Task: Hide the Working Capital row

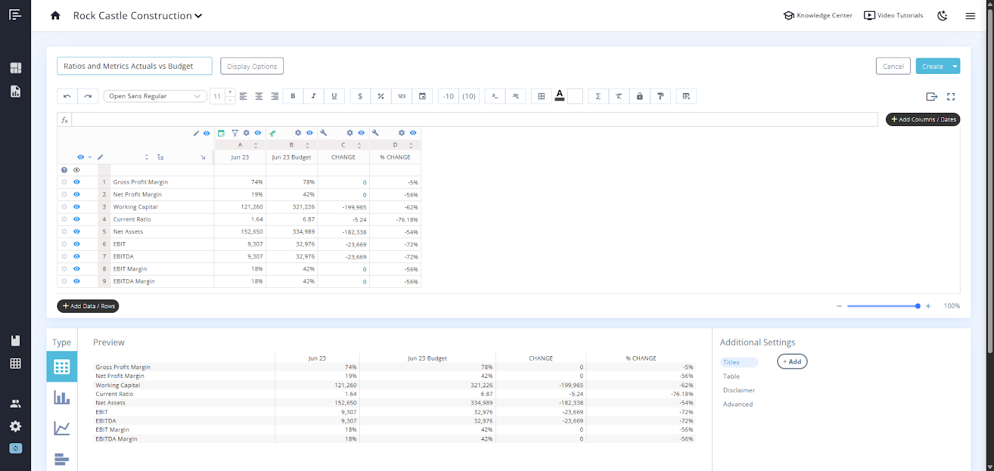Action: pos(76,207)
